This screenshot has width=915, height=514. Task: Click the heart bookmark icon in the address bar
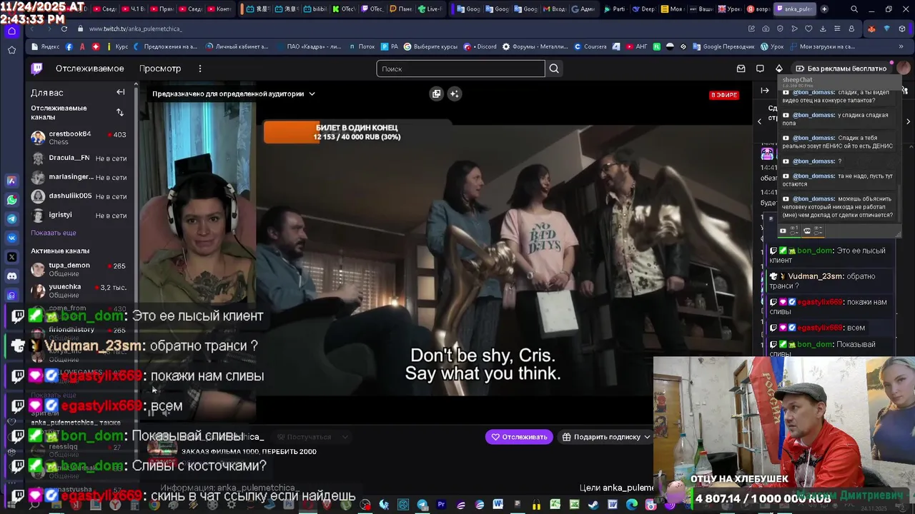[x=808, y=29]
